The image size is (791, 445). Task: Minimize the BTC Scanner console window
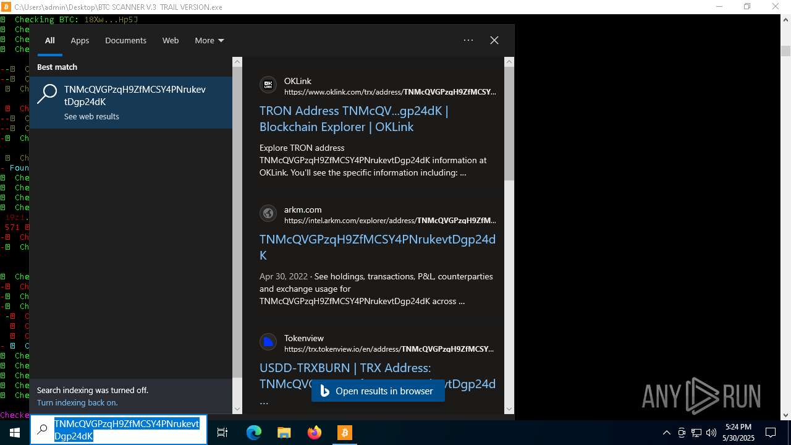[719, 7]
